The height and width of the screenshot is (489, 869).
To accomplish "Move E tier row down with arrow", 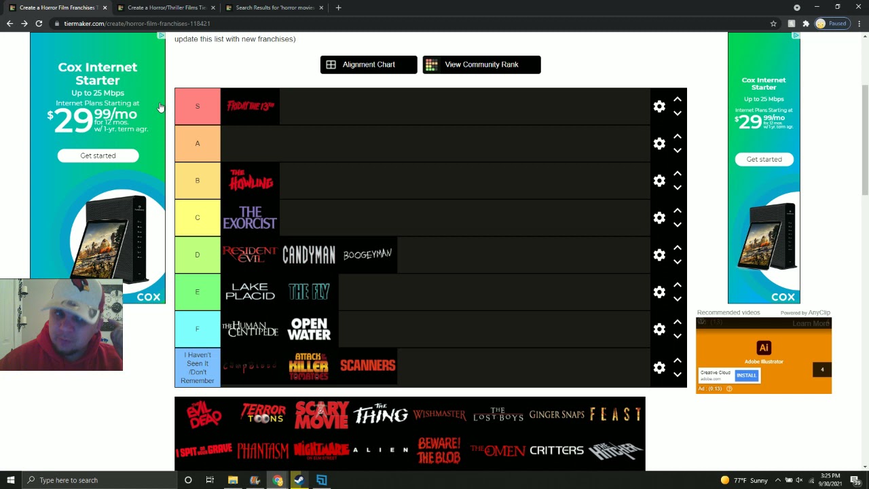I will click(x=678, y=300).
